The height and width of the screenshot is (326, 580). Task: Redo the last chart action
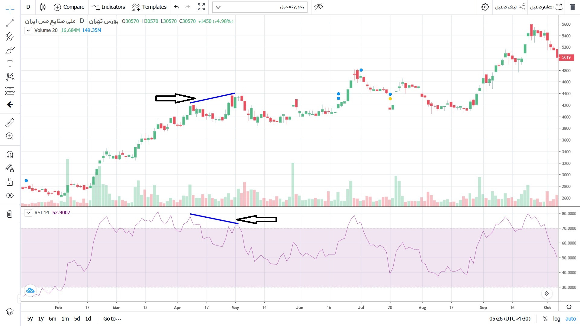pyautogui.click(x=187, y=7)
